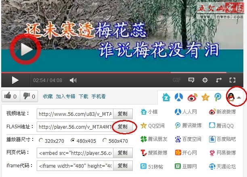Image resolution: width=247 pixels, height=177 pixels.
Task: Share via Renren icon in top share row
Action: pyautogui.click(x=179, y=97)
